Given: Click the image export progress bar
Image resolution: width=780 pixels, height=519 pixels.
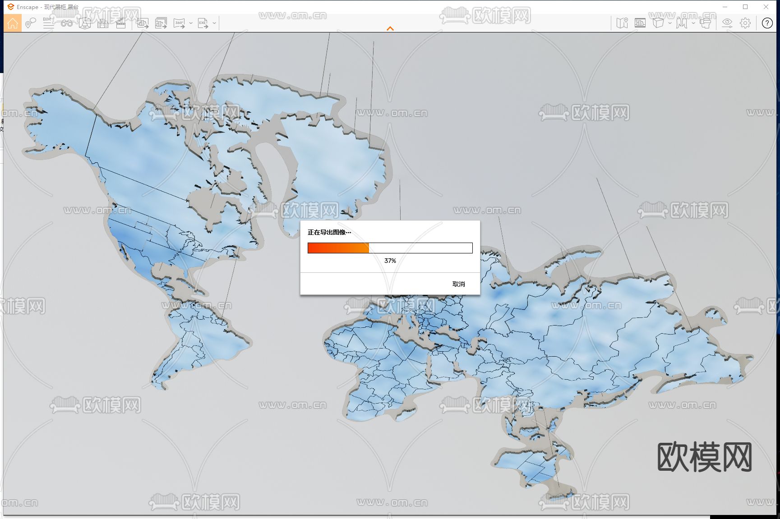Looking at the screenshot, I should pyautogui.click(x=390, y=248).
